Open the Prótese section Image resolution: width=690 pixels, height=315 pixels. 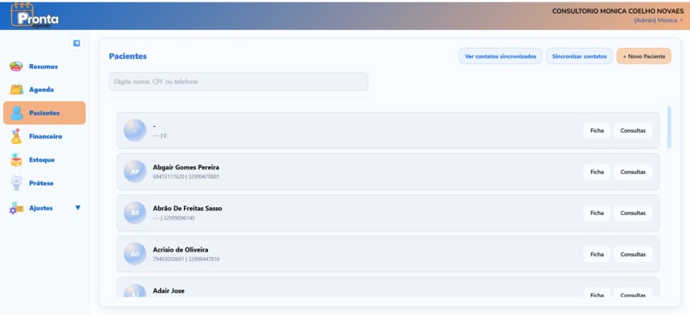coord(44,183)
